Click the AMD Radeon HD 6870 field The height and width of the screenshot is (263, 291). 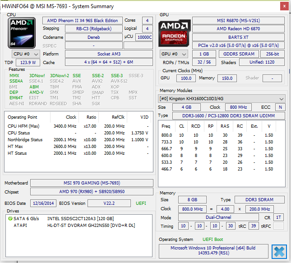click(238, 29)
